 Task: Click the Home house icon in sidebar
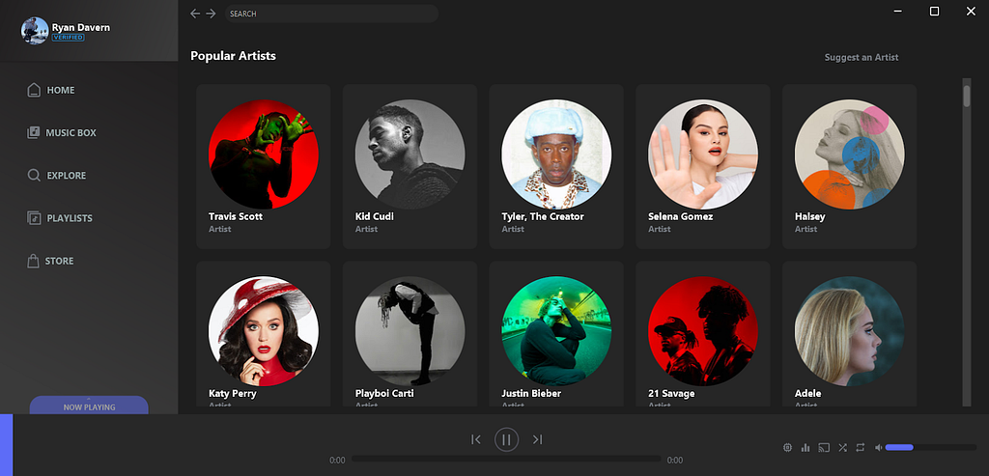(34, 90)
